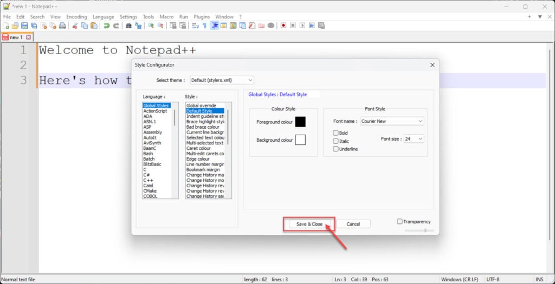
Task: Click the Stop Recording macro icon
Action: point(293,25)
